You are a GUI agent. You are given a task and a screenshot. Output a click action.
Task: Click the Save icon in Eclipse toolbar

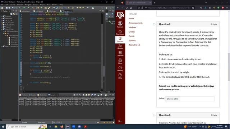[6, 8]
